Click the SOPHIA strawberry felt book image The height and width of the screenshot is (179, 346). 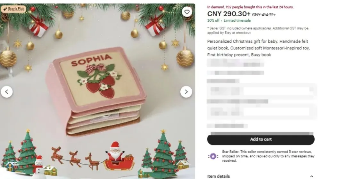(96, 91)
